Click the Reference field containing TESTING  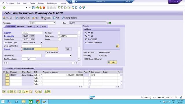(68, 36)
